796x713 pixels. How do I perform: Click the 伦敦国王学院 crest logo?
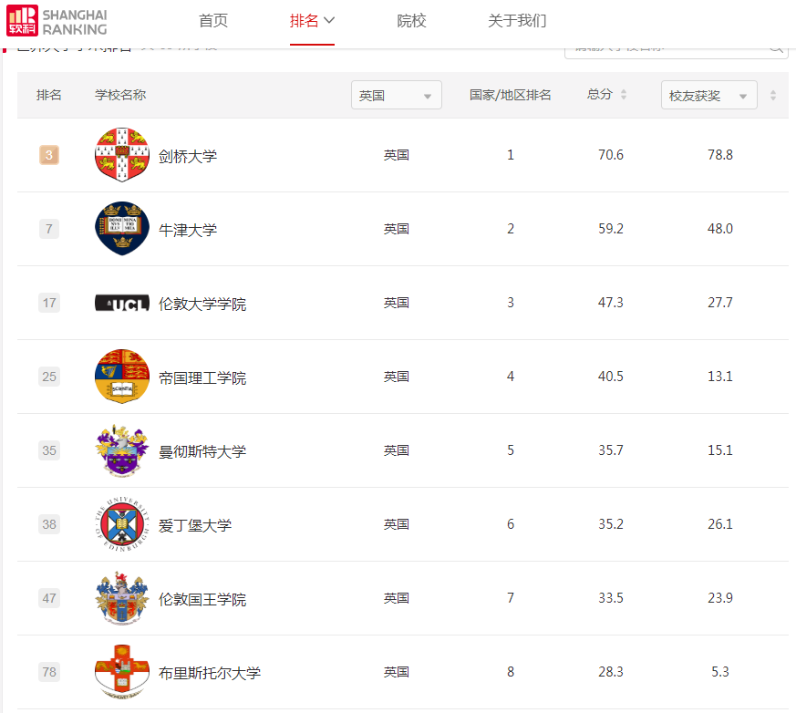[x=122, y=598]
